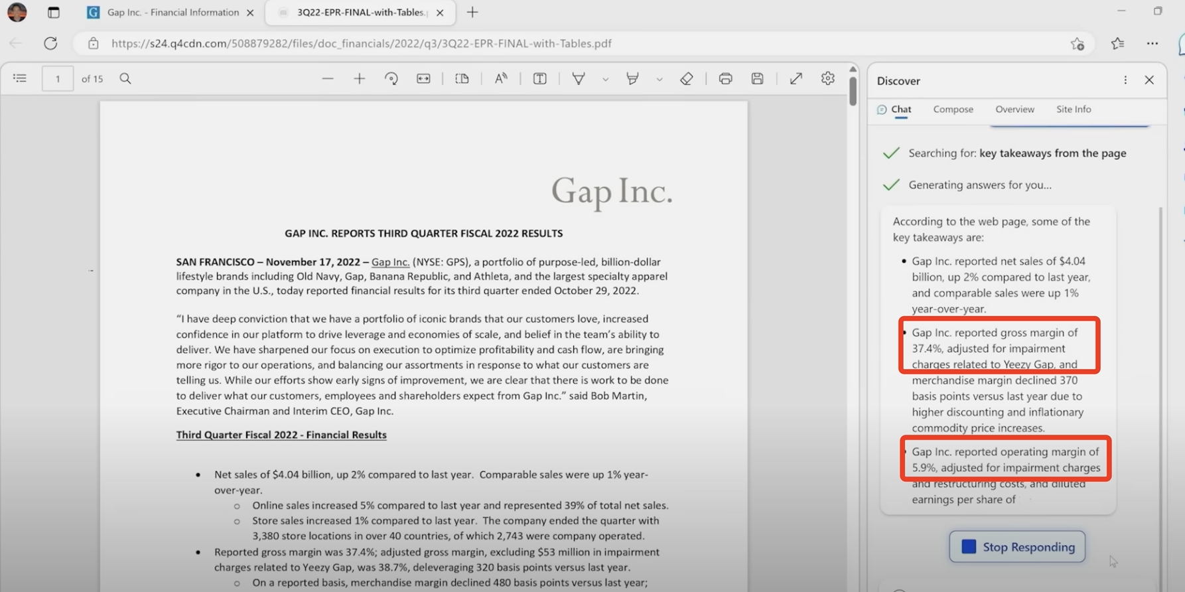This screenshot has height=592, width=1185.
Task: Open the Favorites list
Action: click(x=1118, y=43)
